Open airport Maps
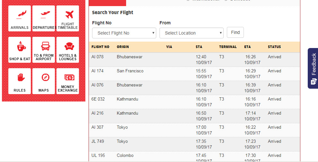The image size is (318, 162). (44, 81)
